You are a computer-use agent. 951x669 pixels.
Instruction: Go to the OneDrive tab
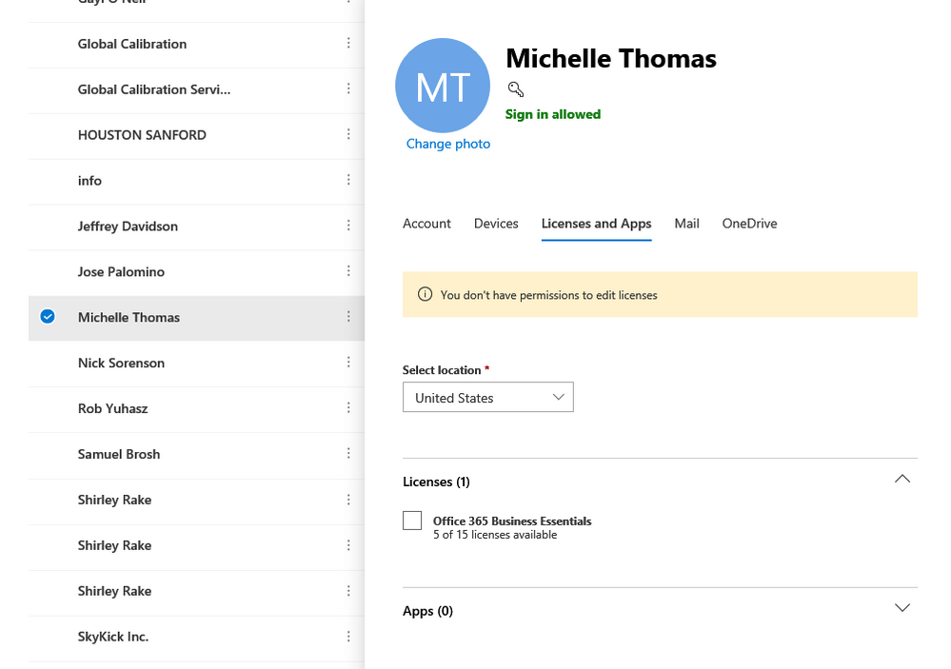[749, 224]
